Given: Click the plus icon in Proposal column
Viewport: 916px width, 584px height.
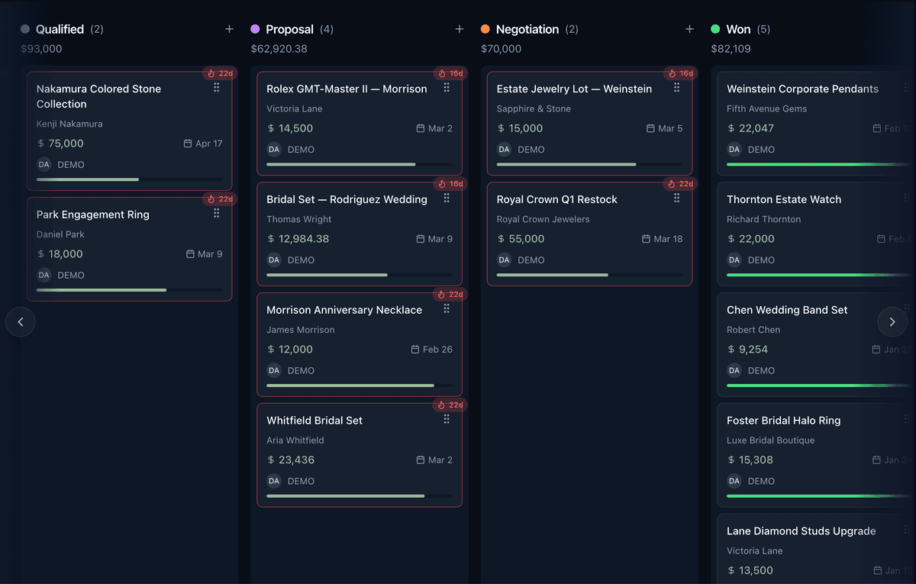Looking at the screenshot, I should point(460,29).
